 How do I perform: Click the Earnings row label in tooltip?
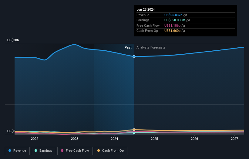point(143,20)
